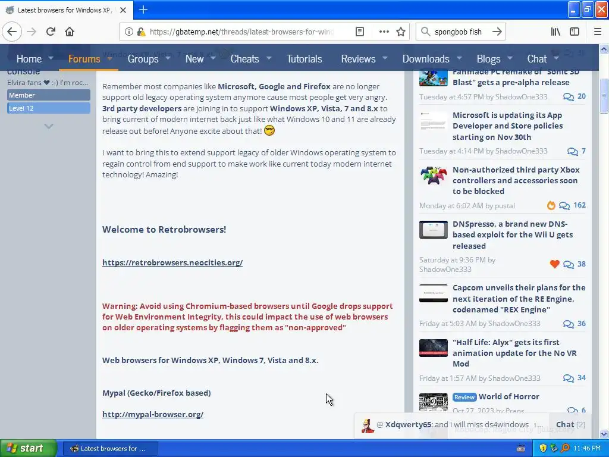The height and width of the screenshot is (457, 609).
Task: Open the browser home page icon
Action: tap(70, 32)
